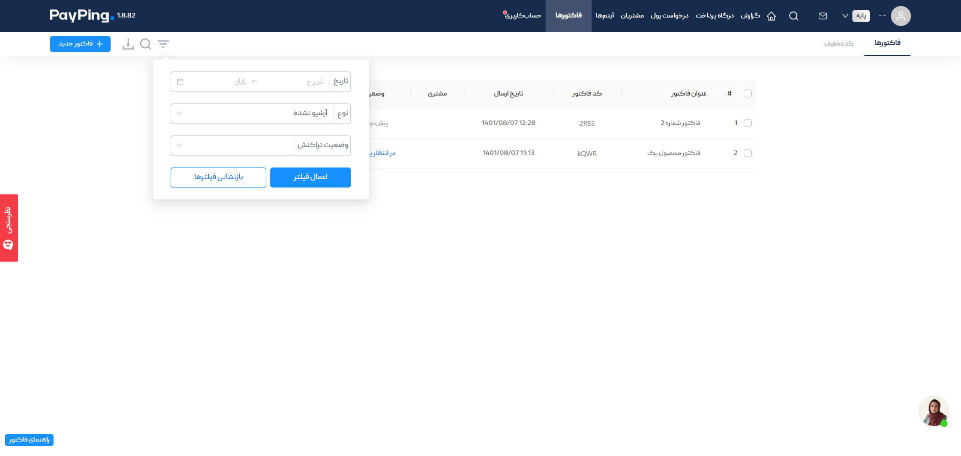Apply filters with اعمال فیلتر button
The height and width of the screenshot is (456, 961).
click(310, 177)
